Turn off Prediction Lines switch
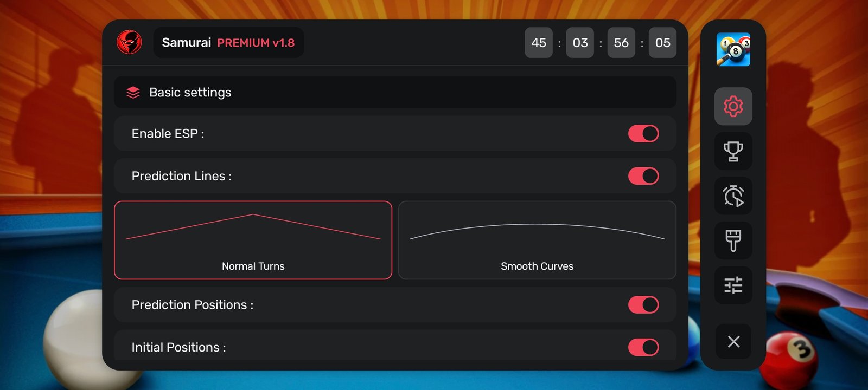Image resolution: width=868 pixels, height=390 pixels. pyautogui.click(x=643, y=176)
